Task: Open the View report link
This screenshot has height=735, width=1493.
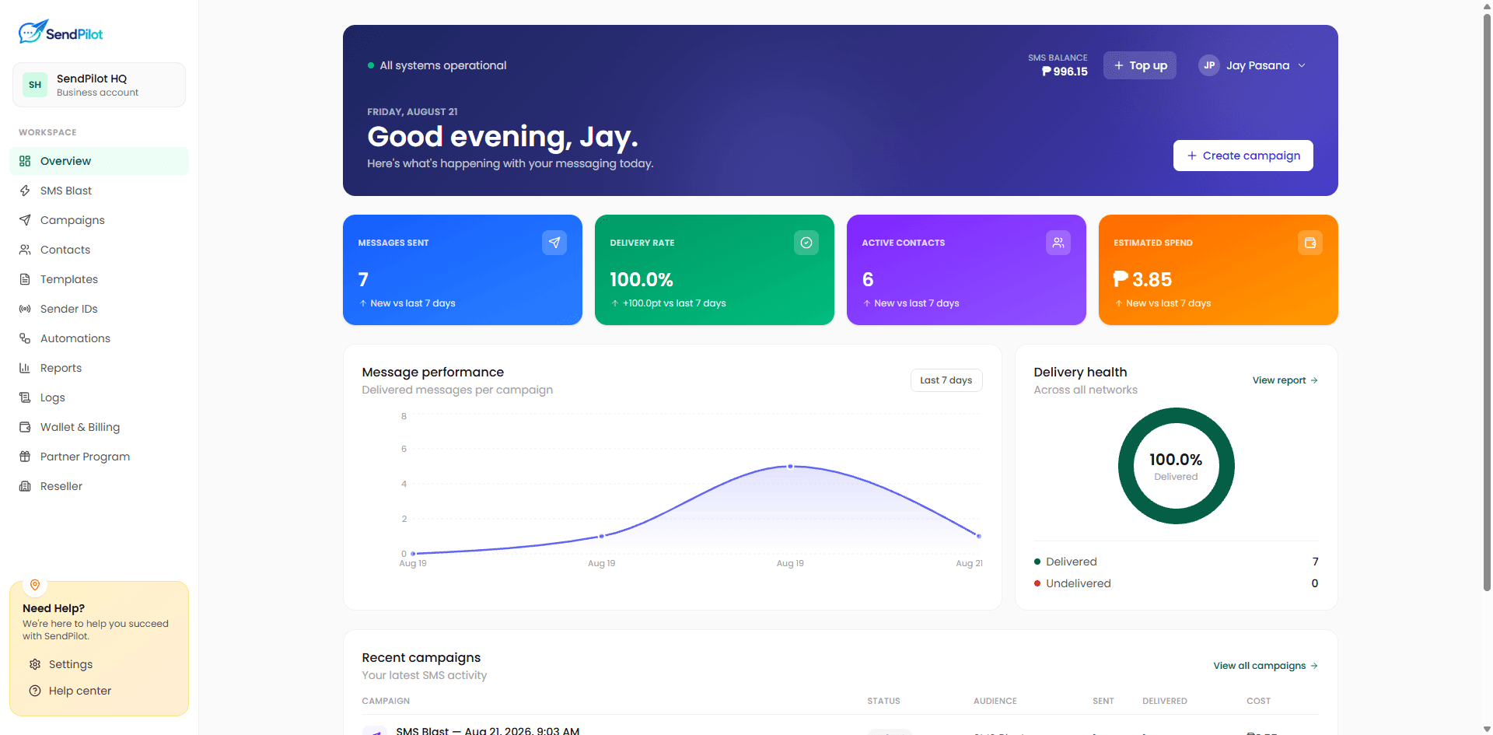Action: pos(1285,380)
